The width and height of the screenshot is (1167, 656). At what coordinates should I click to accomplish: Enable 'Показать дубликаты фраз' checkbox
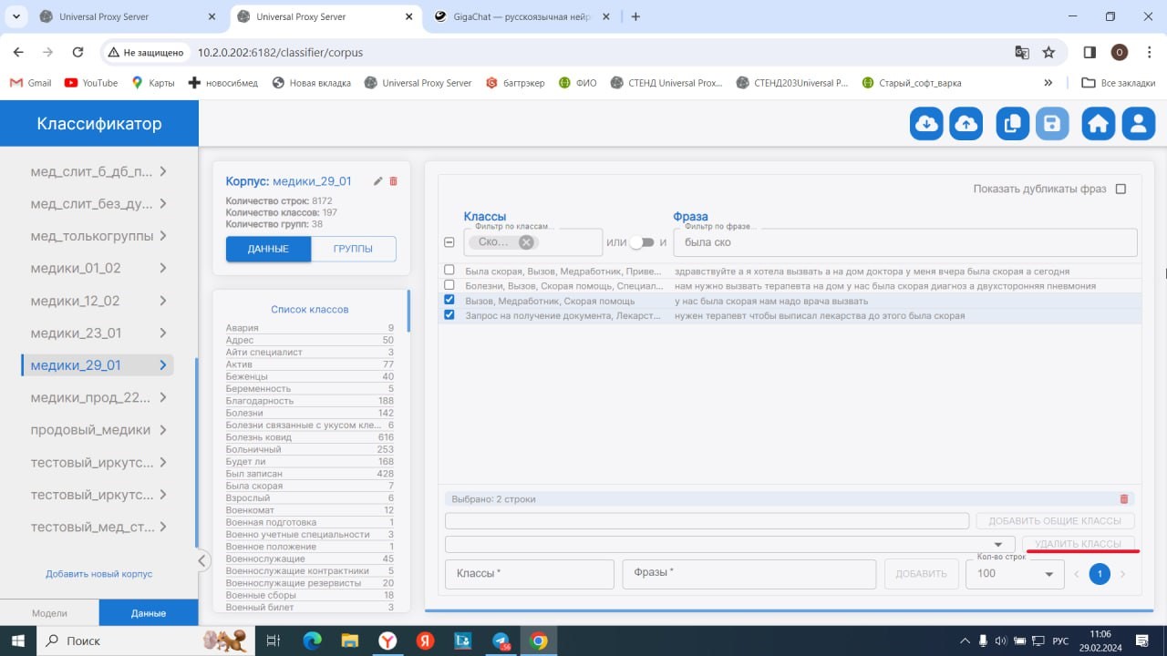click(x=1121, y=190)
